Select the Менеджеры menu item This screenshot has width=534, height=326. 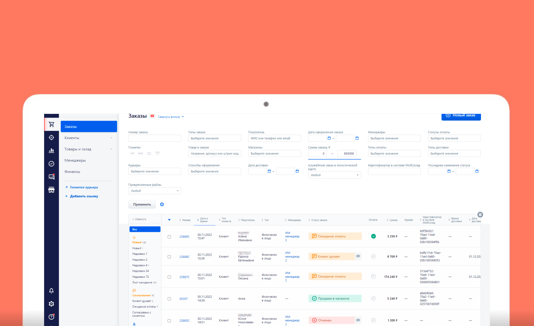pos(75,161)
